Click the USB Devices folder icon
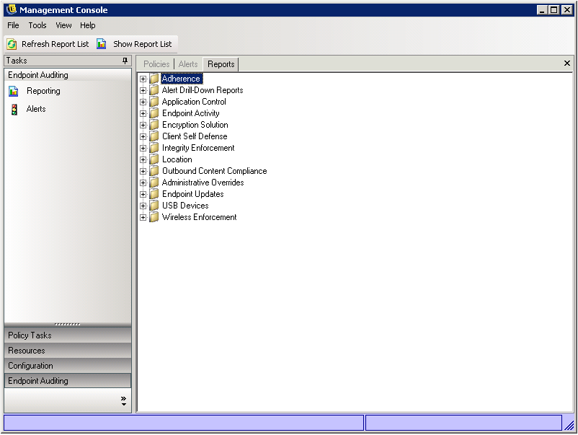This screenshot has width=578, height=435. 154,206
